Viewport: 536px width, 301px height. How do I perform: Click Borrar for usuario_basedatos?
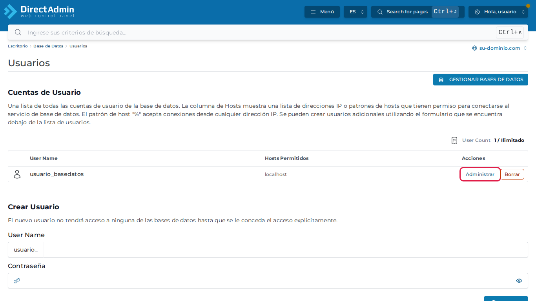tap(512, 174)
